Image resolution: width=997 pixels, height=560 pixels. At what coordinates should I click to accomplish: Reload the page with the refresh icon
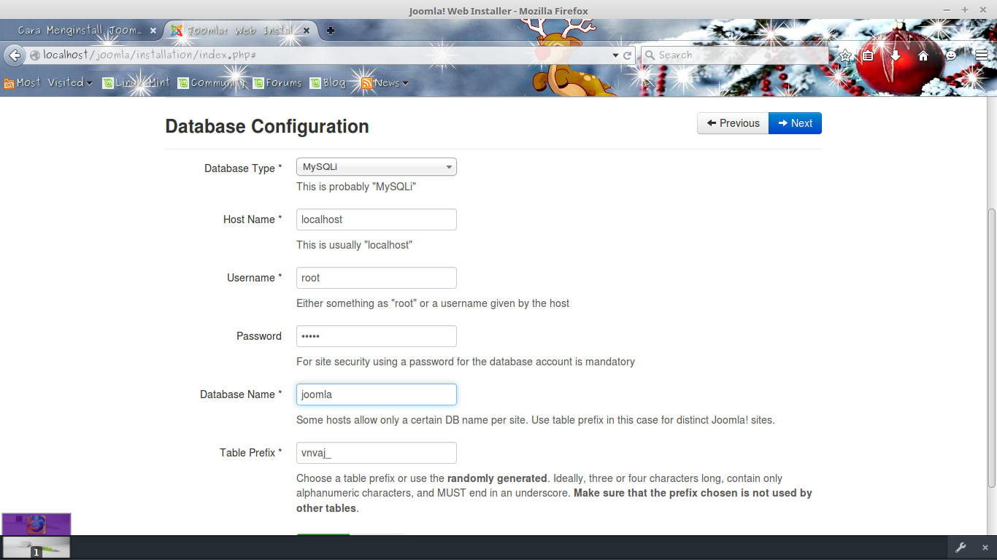[627, 55]
